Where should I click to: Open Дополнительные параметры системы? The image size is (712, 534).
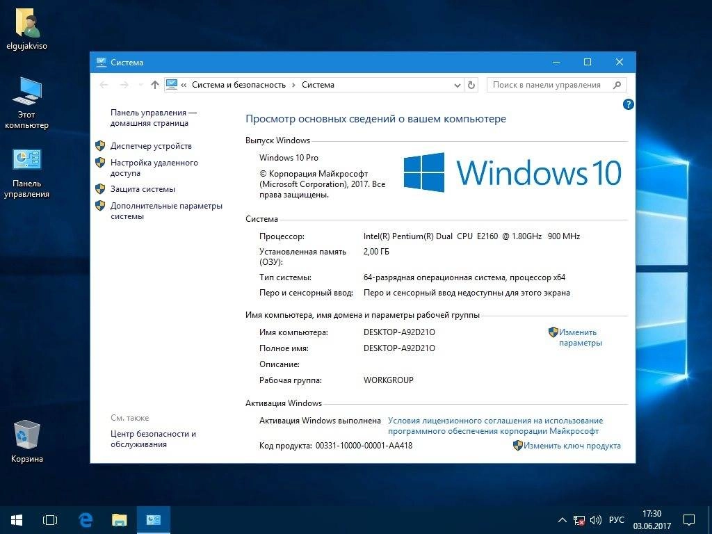click(x=166, y=211)
